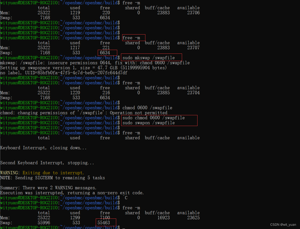Click the highlighted swap size 55463
This screenshot has width=300, height=229.
pyautogui.click(x=106, y=222)
